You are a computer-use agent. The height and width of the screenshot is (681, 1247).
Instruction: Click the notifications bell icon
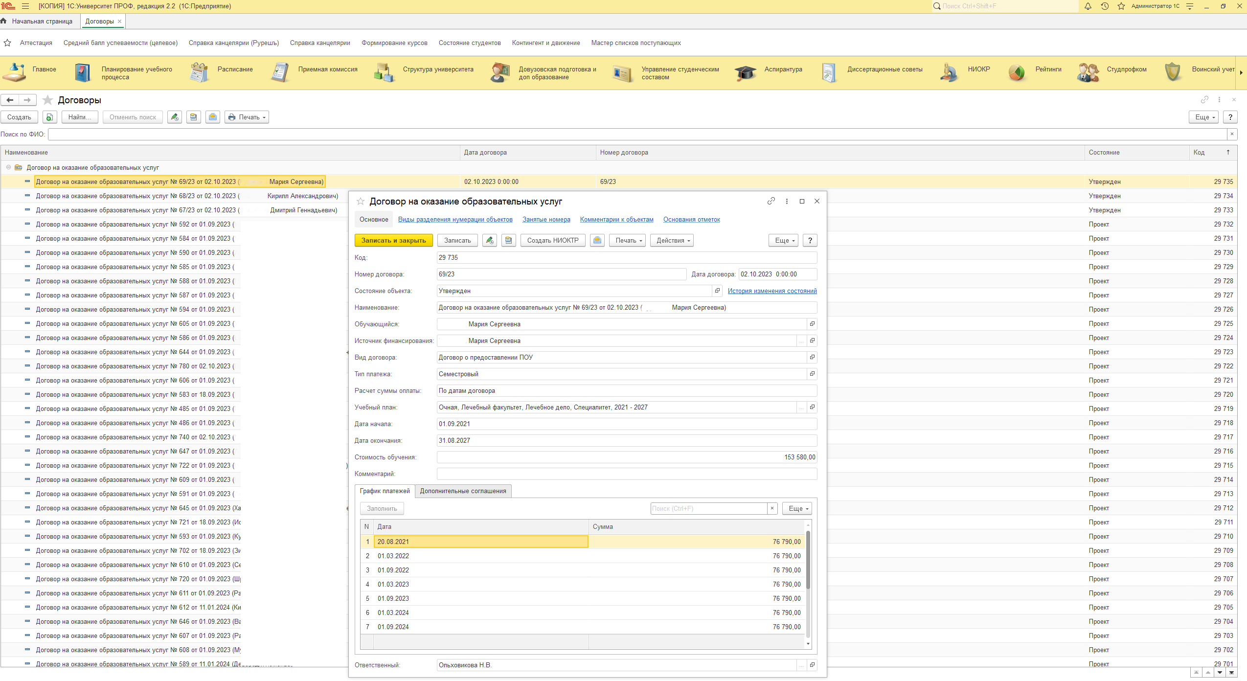click(1088, 6)
